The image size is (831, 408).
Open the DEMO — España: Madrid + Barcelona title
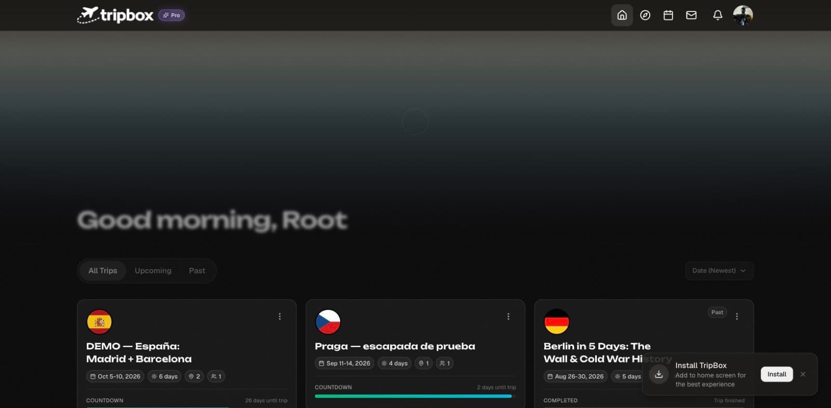(x=139, y=353)
